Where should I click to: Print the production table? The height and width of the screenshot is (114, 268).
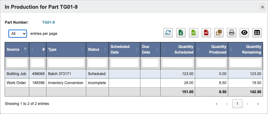231,33
